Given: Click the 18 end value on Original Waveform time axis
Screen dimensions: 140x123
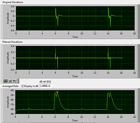Looking at the screenshot, I should pos(134,33).
